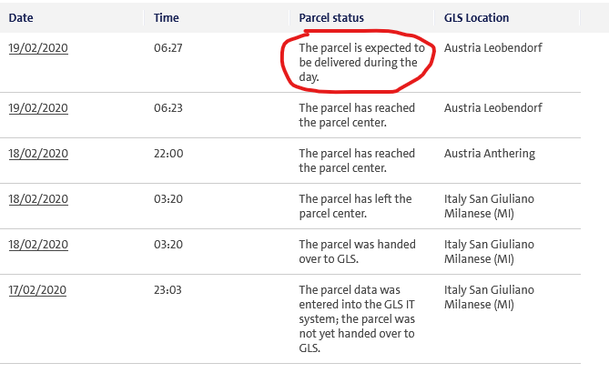
Task: Click the 'entered into the GLS IT system' status
Action: pyautogui.click(x=358, y=318)
